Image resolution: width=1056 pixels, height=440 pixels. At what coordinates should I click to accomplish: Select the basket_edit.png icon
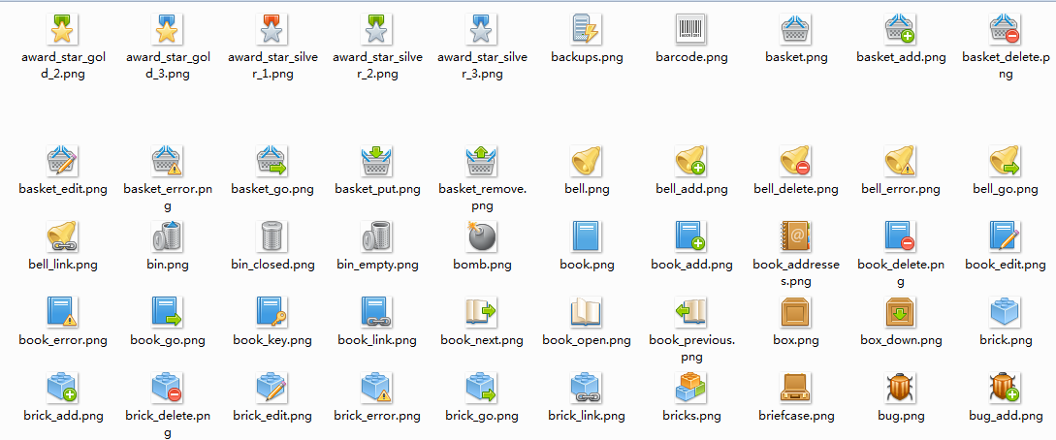[x=63, y=160]
